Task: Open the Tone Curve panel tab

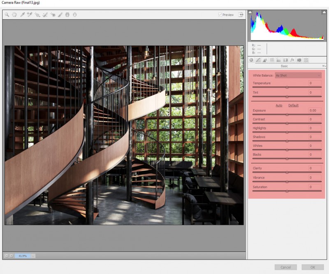Action: point(258,60)
